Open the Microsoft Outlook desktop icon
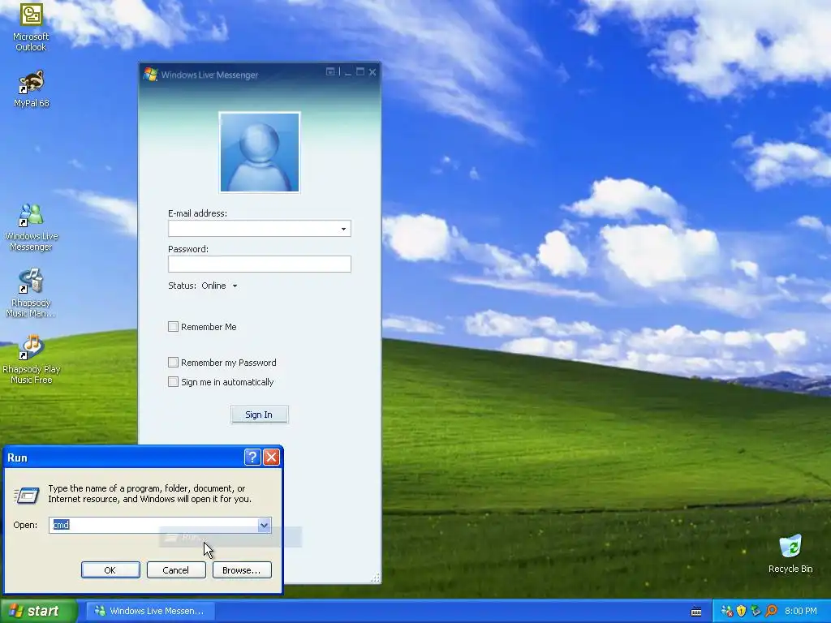The height and width of the screenshot is (623, 831). pos(32,27)
